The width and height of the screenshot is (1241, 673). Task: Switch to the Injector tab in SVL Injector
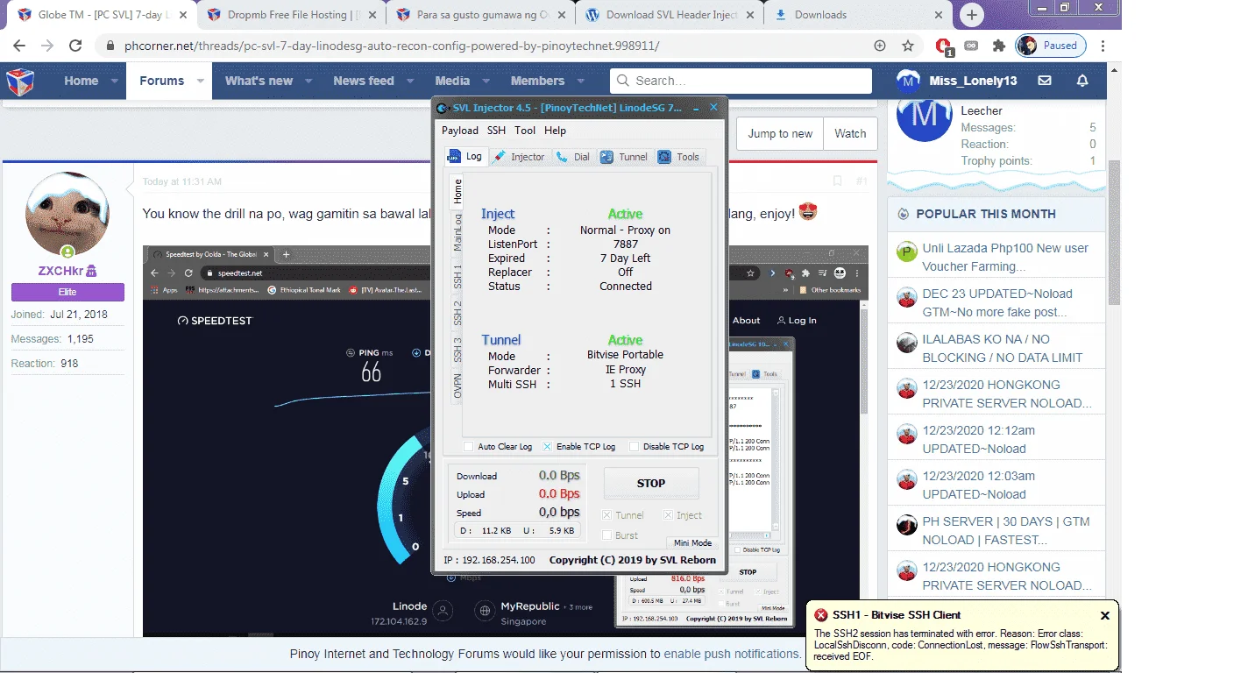[519, 157]
